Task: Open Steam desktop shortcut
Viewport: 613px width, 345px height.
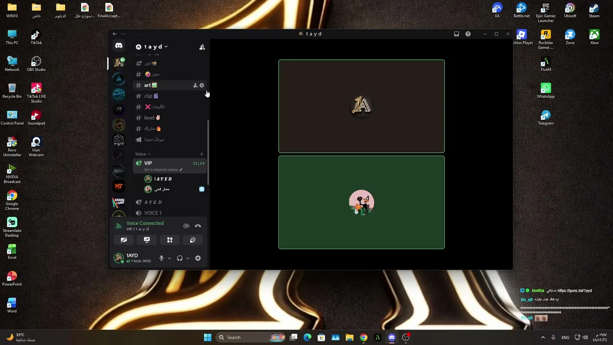Action: click(594, 11)
